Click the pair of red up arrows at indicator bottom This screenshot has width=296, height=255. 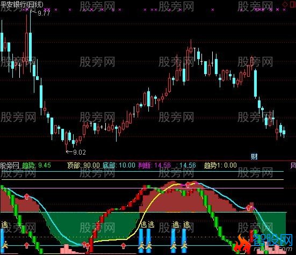(86, 245)
